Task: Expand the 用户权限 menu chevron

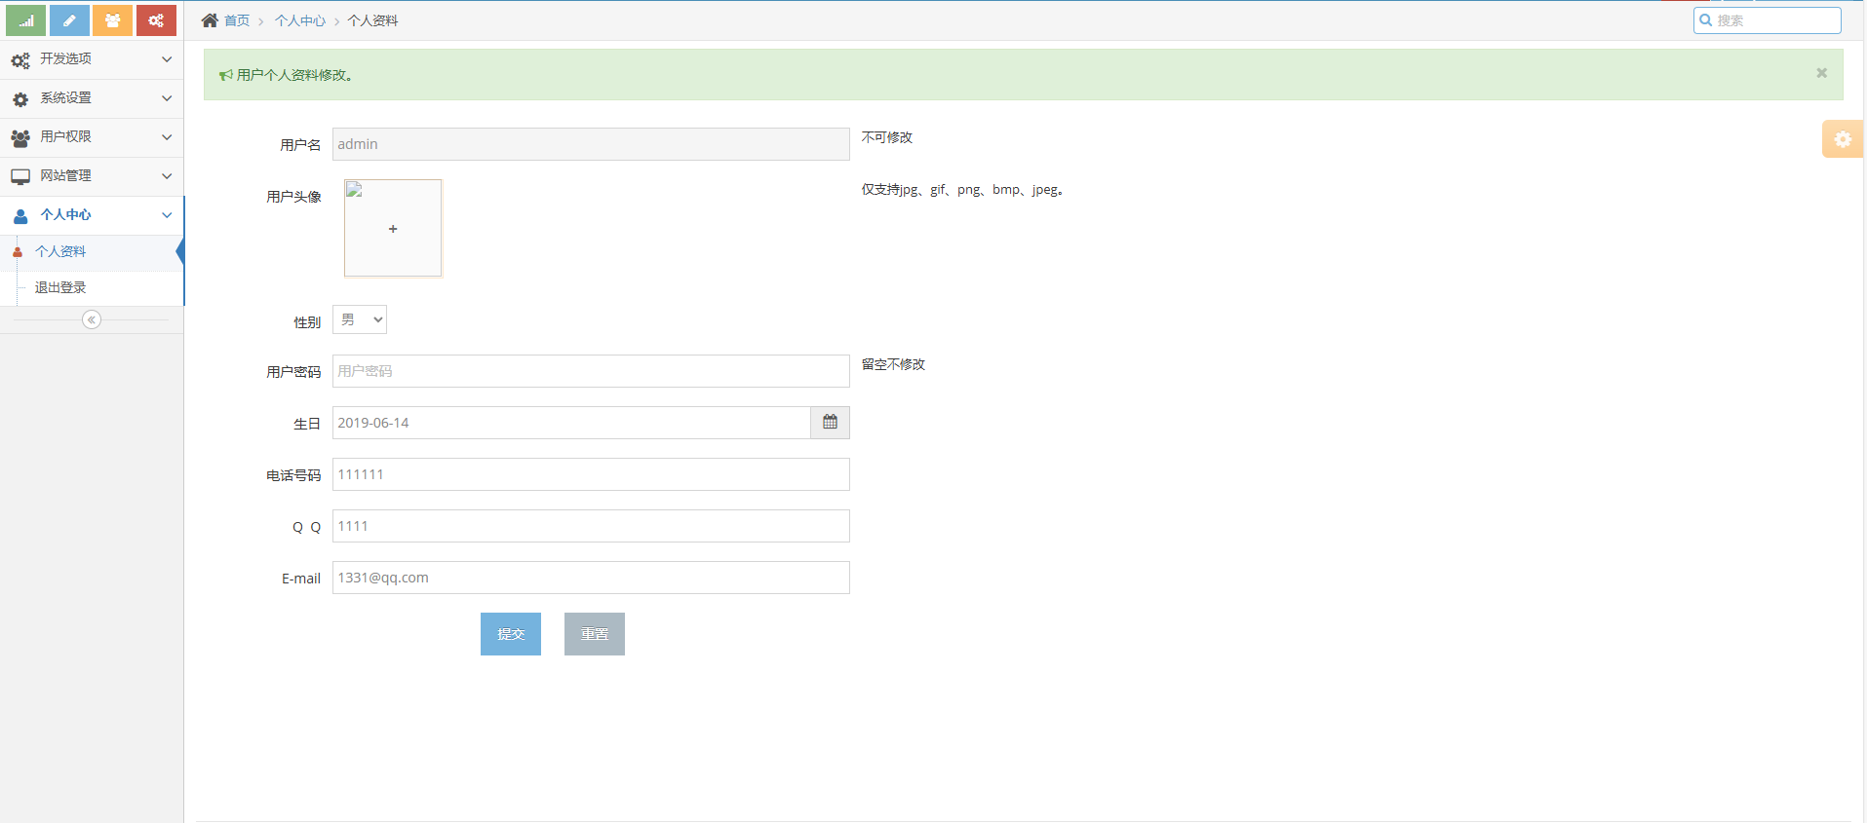Action: coord(167,137)
